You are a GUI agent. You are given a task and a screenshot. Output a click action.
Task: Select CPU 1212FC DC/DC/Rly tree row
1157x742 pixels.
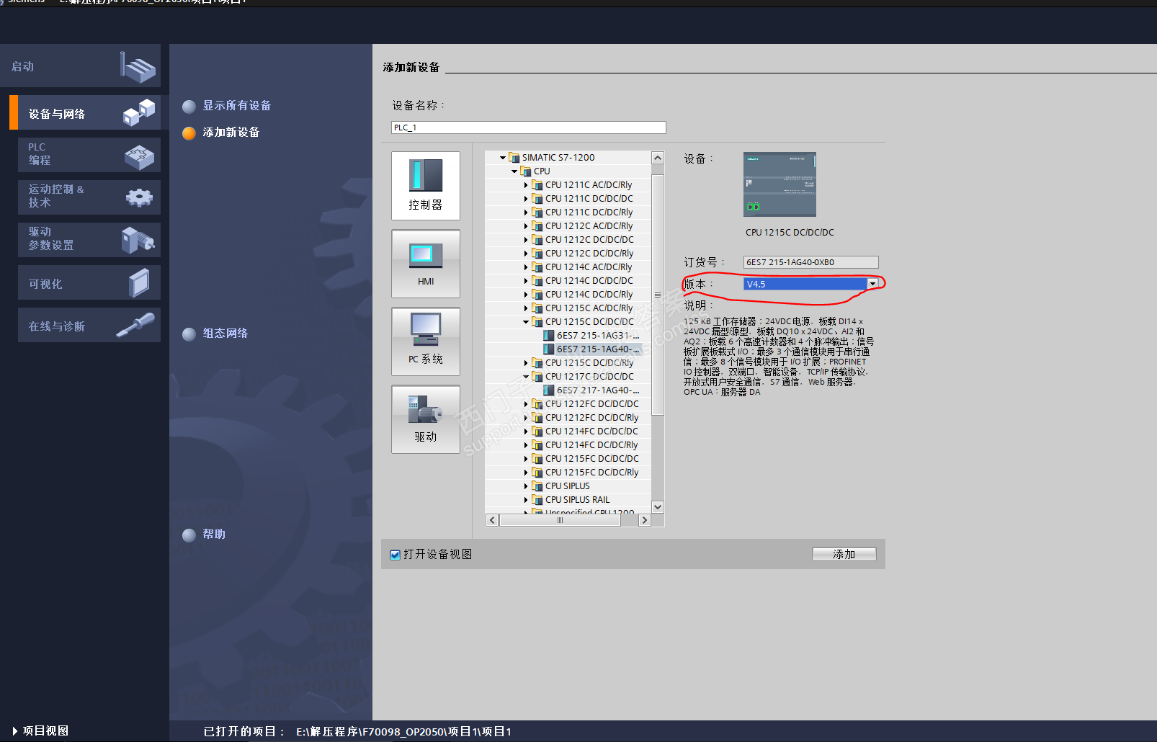(568, 417)
